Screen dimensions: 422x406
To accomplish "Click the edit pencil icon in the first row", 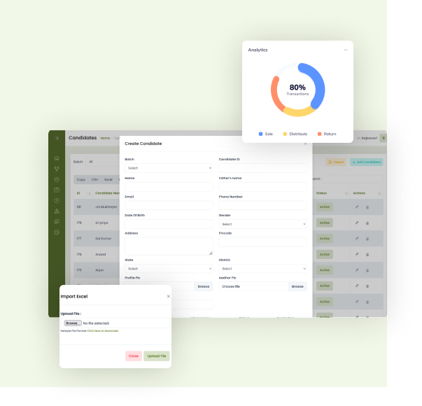I will (x=357, y=207).
